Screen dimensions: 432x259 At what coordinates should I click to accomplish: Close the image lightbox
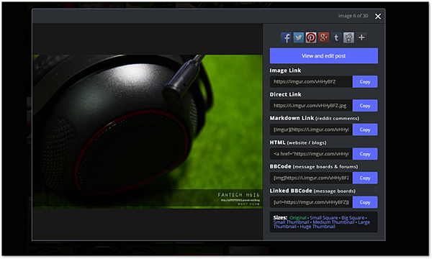point(378,17)
